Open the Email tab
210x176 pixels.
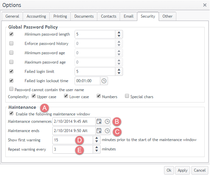(x=128, y=16)
